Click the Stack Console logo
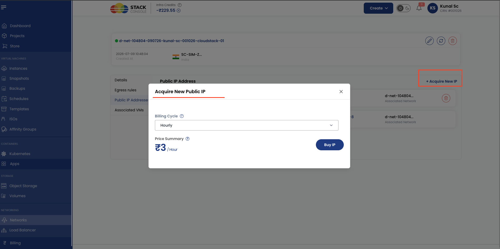500x249 pixels. 128,8
